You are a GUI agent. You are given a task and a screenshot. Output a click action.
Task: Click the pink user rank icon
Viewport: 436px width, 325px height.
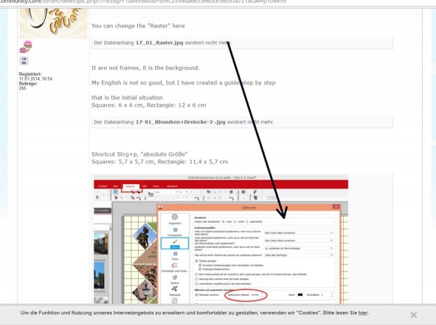(26, 47)
